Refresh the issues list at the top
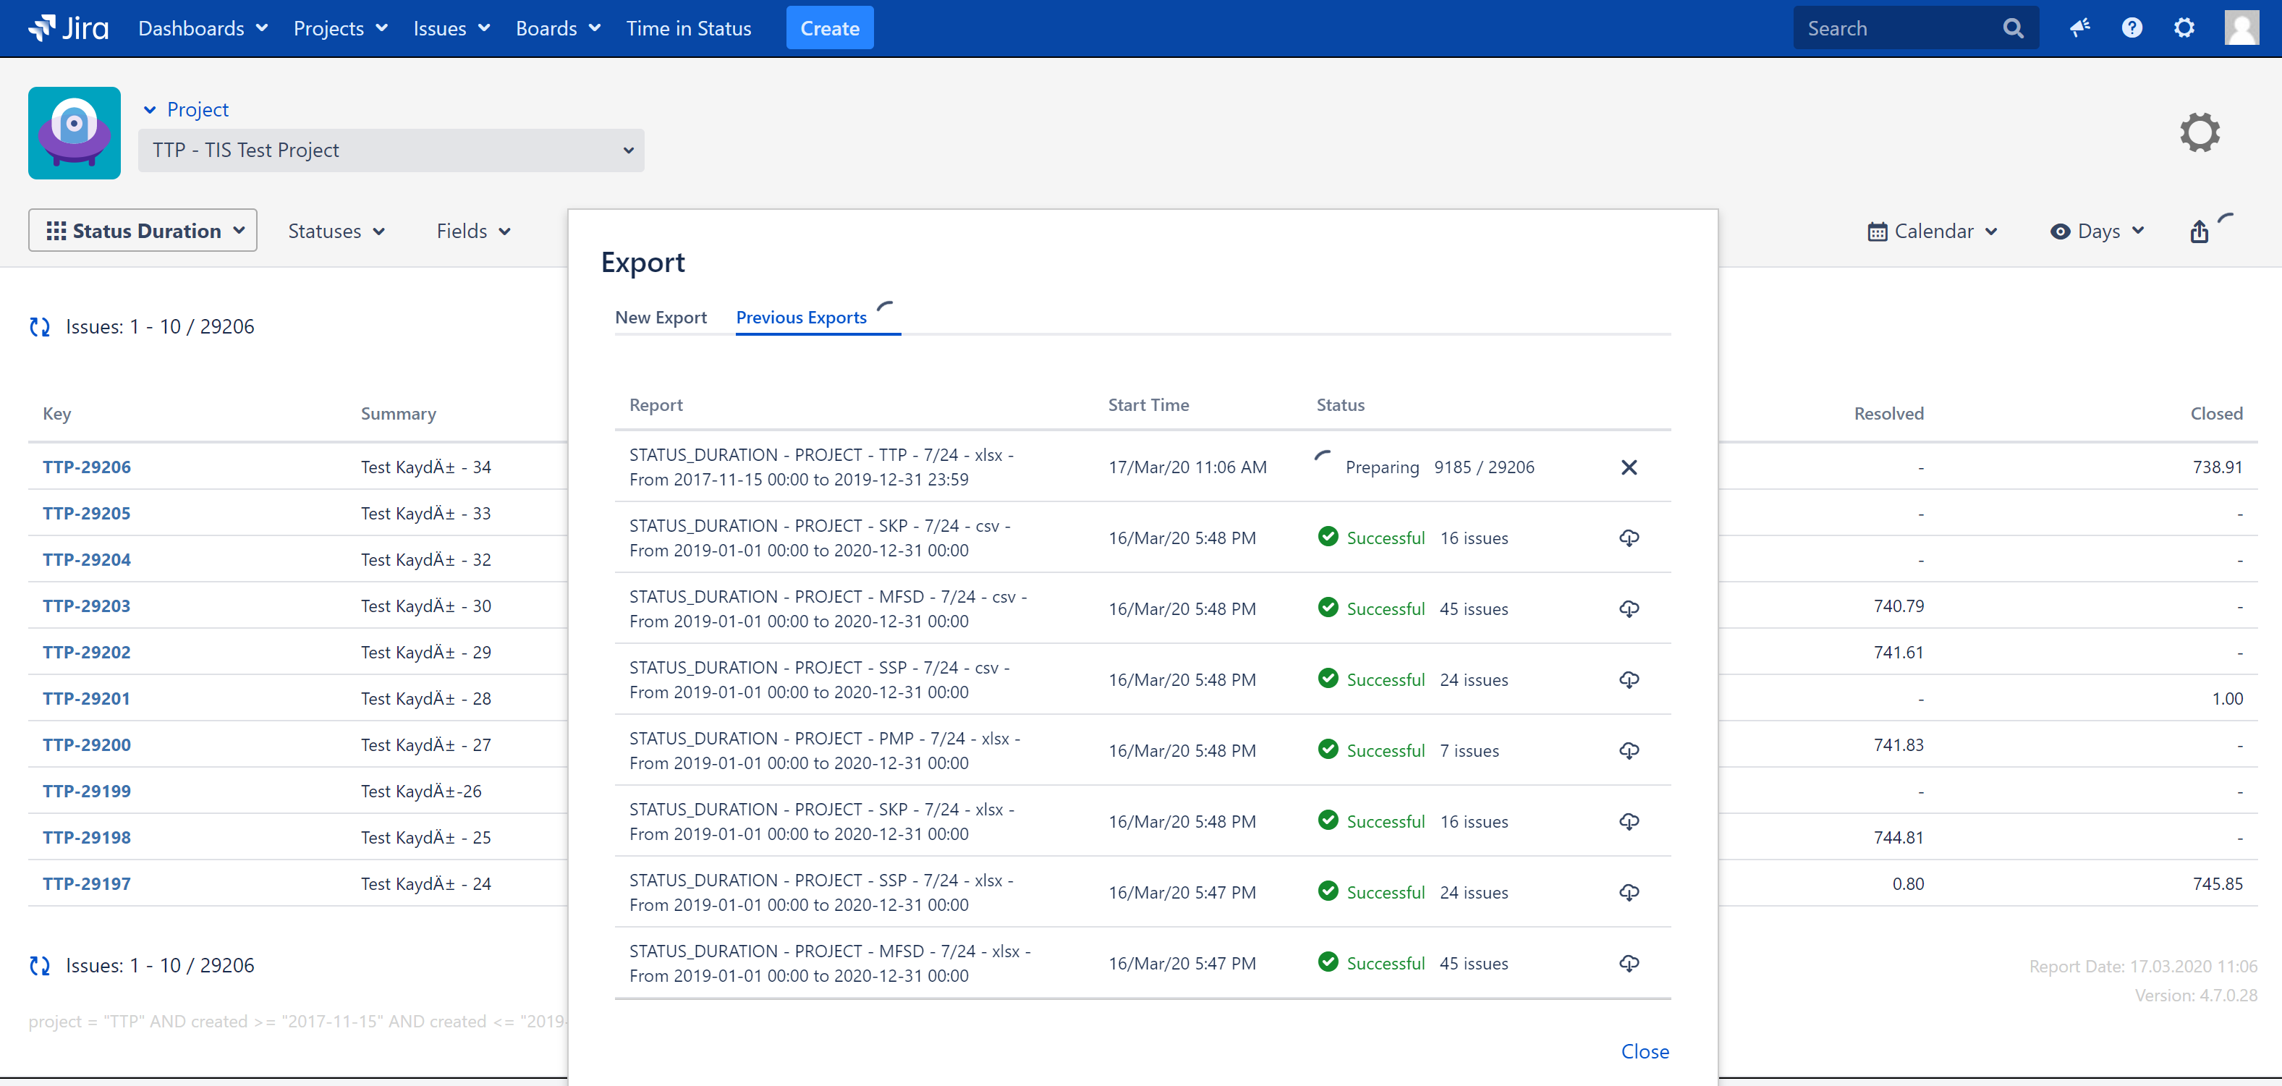Viewport: 2282px width, 1086px height. 40,327
